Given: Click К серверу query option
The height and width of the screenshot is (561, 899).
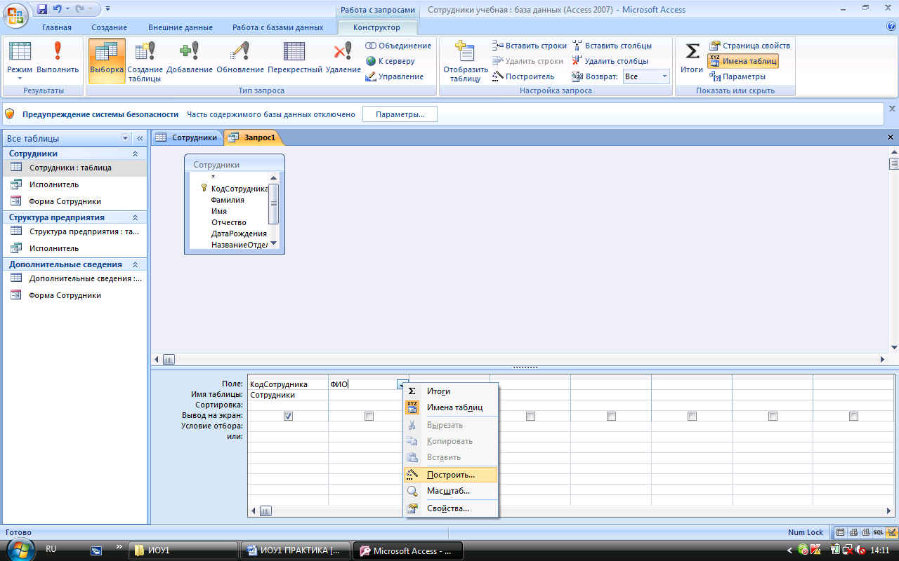Looking at the screenshot, I should tap(391, 61).
